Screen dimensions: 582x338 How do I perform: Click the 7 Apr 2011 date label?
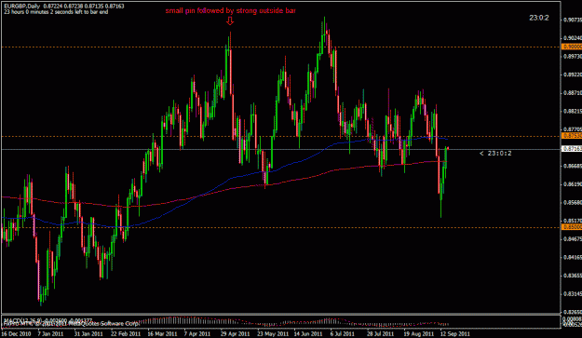point(197,333)
